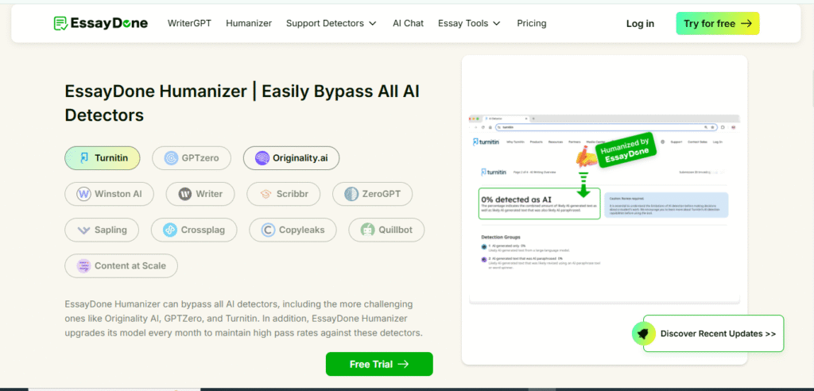Image resolution: width=814 pixels, height=391 pixels.
Task: Click the arrow icon in Free Trial button
Action: (403, 365)
